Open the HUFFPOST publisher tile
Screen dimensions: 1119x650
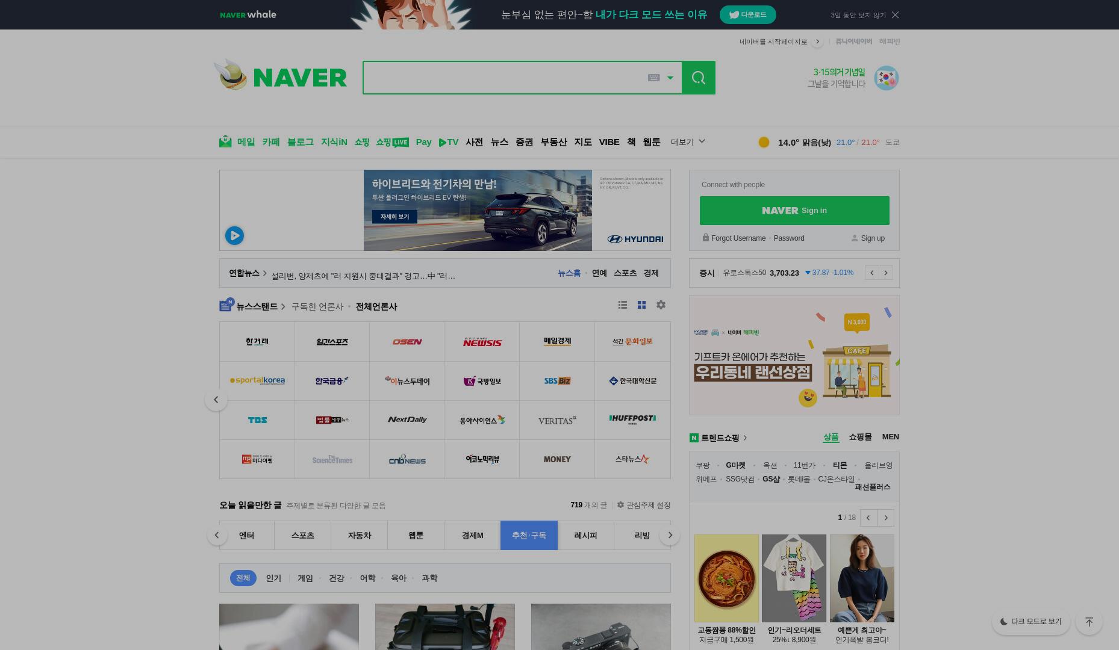tap(632, 420)
